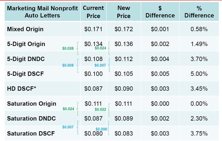Screen dimensions: 222x141
Task: Select the Saturation DNDC row label
Action: coord(31,119)
